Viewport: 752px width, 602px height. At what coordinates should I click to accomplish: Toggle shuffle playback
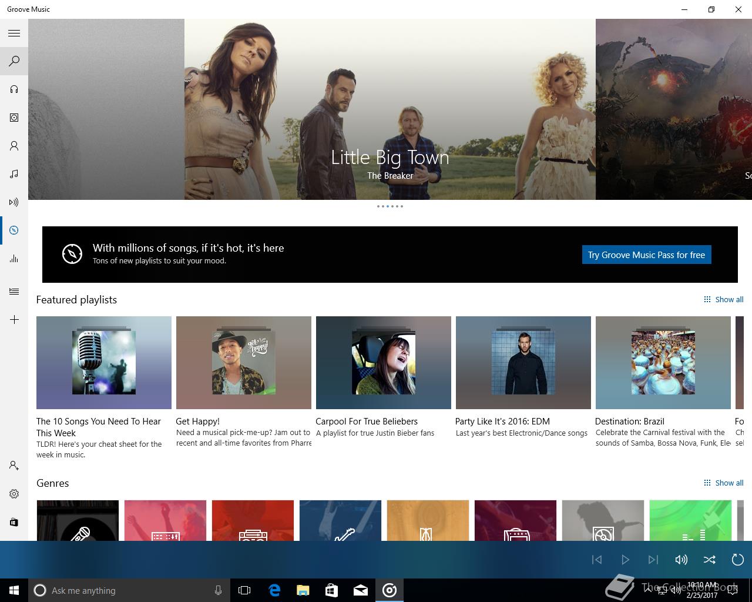click(x=710, y=560)
